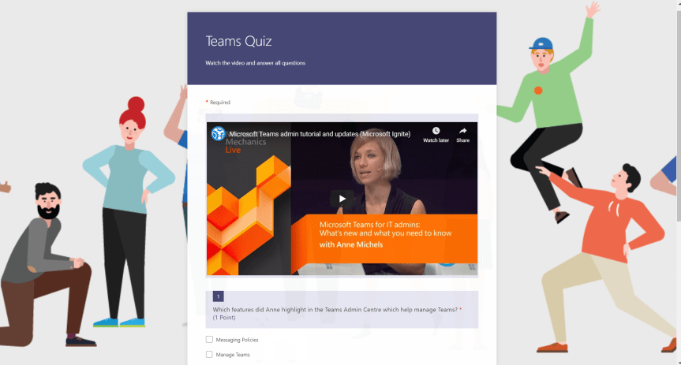The height and width of the screenshot is (365, 681).
Task: Click the Share arrow icon on video
Action: point(462,131)
